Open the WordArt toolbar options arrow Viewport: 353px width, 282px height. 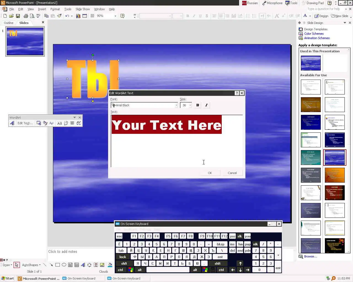74,118
